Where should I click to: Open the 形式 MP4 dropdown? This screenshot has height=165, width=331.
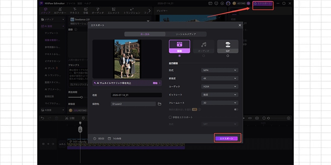click(x=220, y=70)
